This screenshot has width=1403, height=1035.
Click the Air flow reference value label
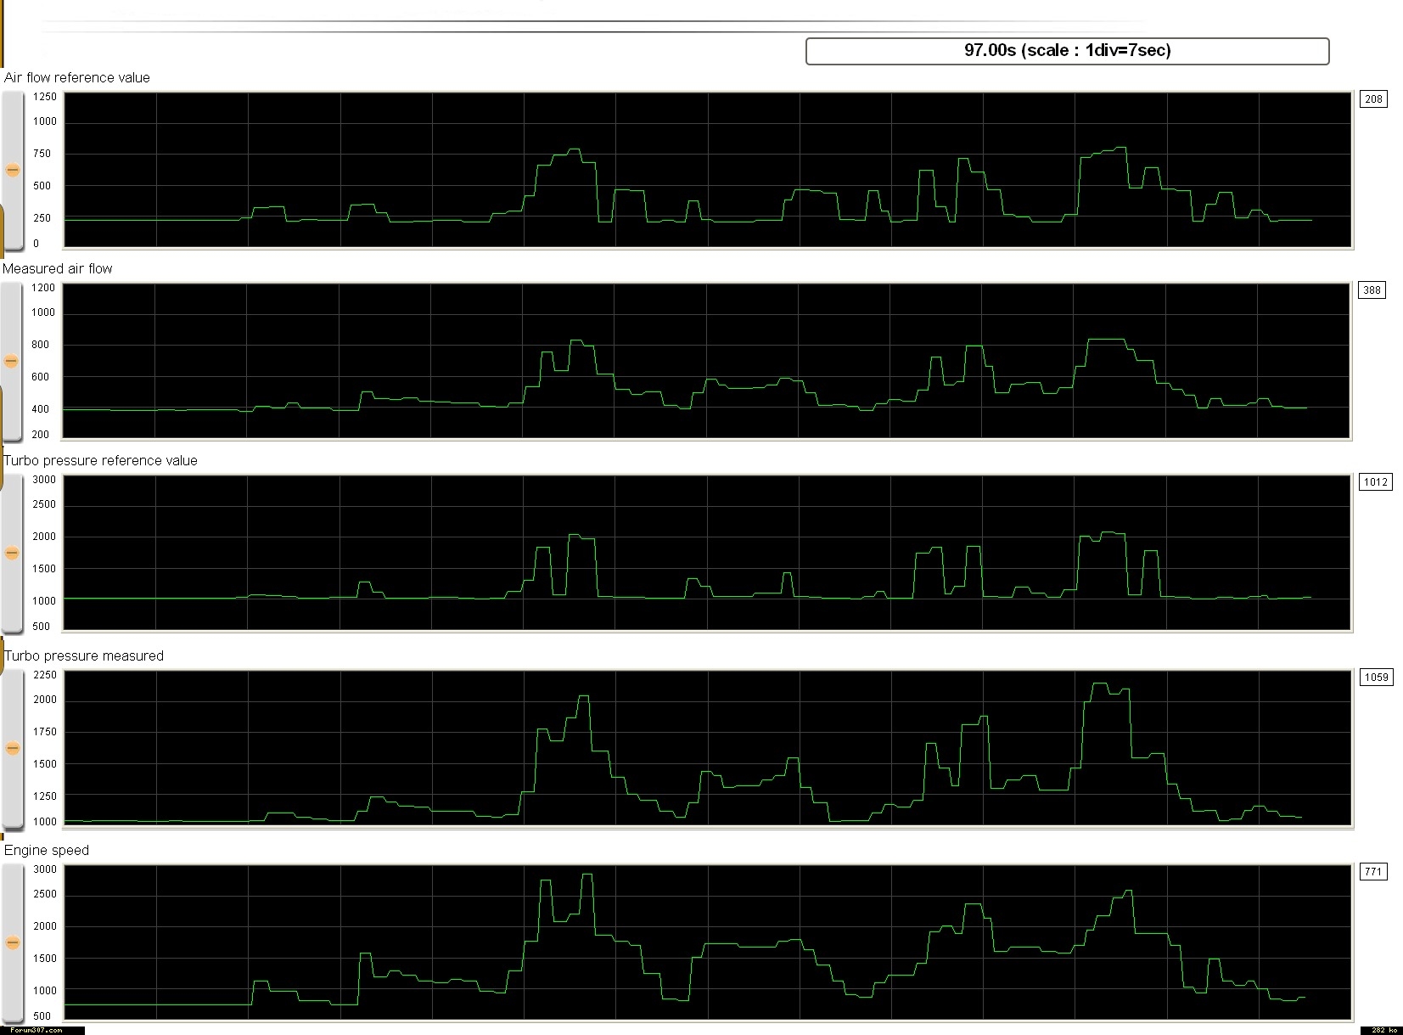[77, 78]
